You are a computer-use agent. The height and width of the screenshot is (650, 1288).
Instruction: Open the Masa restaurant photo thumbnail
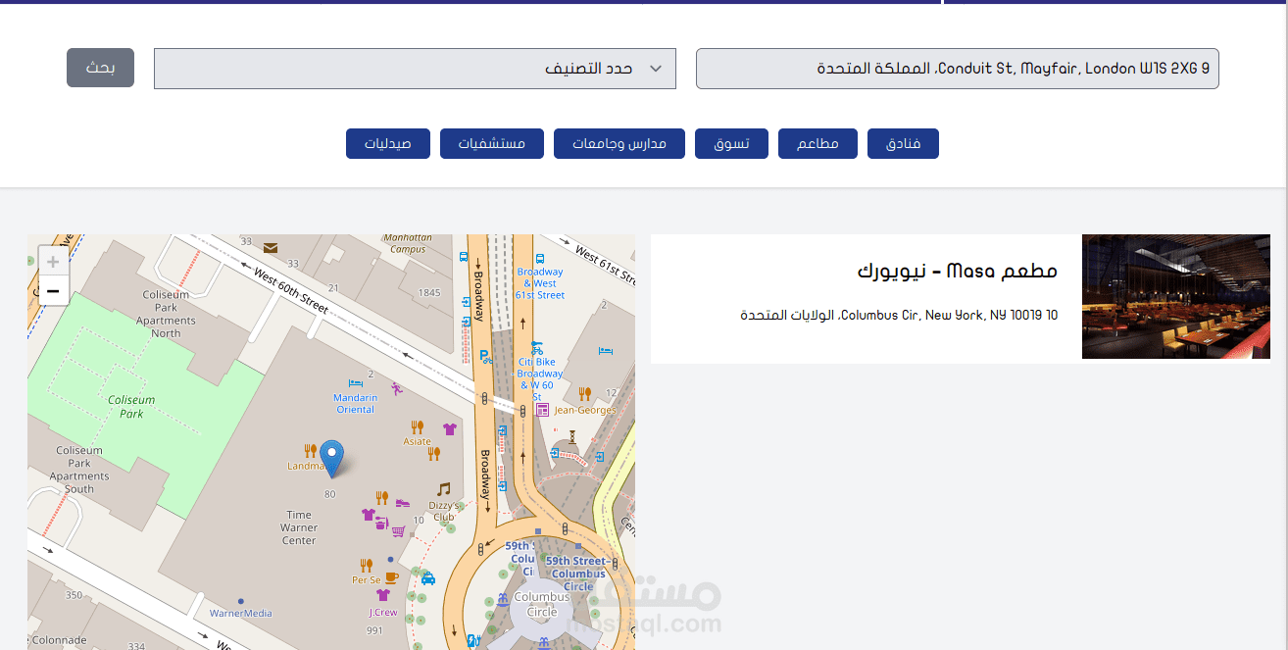tap(1176, 296)
